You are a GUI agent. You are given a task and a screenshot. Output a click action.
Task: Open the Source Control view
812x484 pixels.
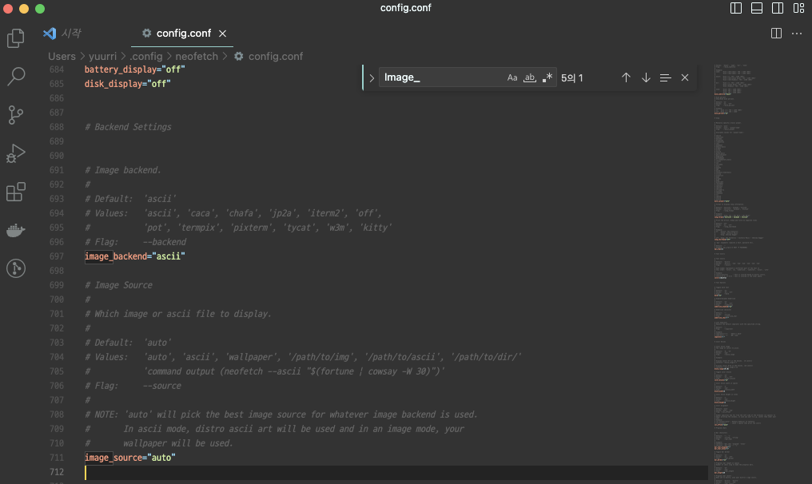click(15, 114)
